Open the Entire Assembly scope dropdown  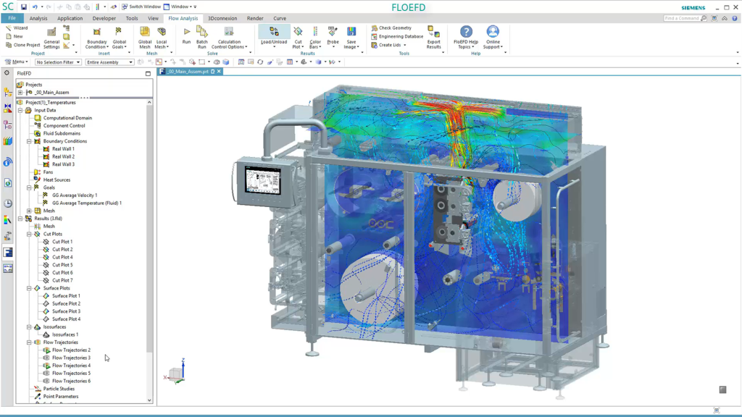(x=109, y=62)
